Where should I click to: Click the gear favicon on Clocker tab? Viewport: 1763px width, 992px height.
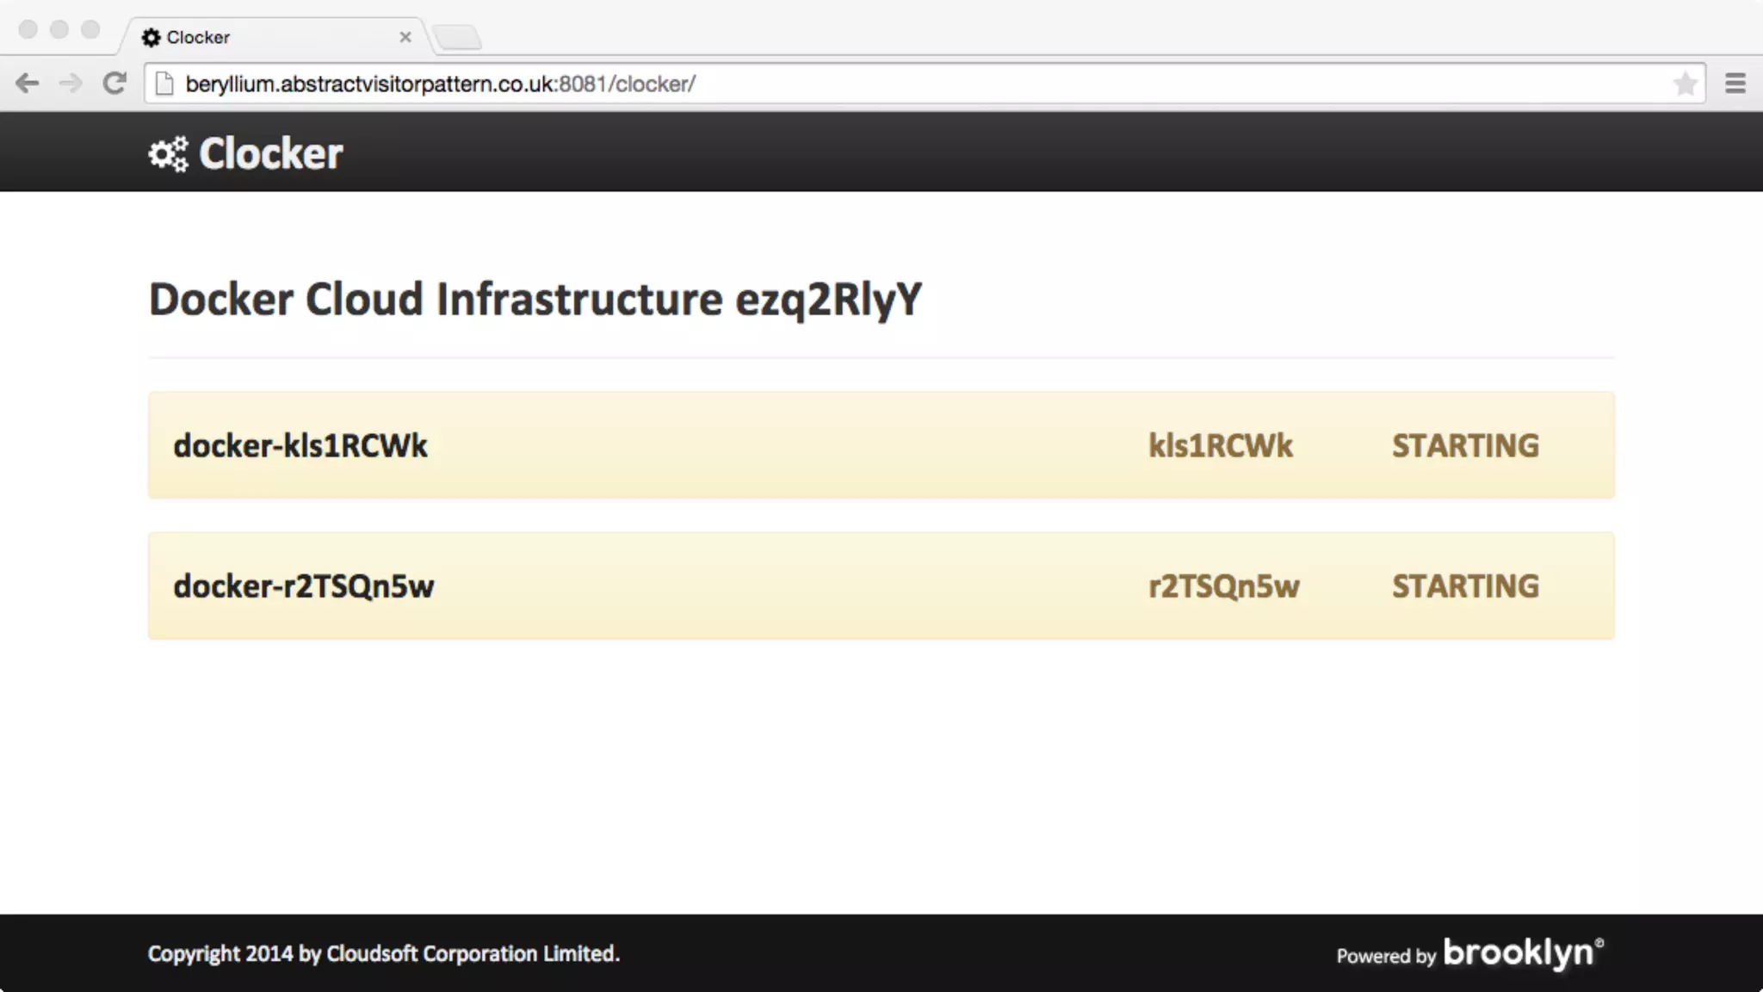point(152,37)
